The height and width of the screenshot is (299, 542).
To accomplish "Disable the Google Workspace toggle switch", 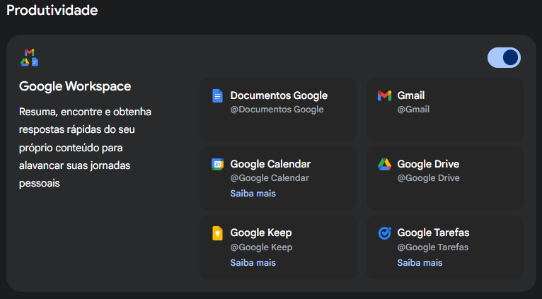I will [504, 58].
